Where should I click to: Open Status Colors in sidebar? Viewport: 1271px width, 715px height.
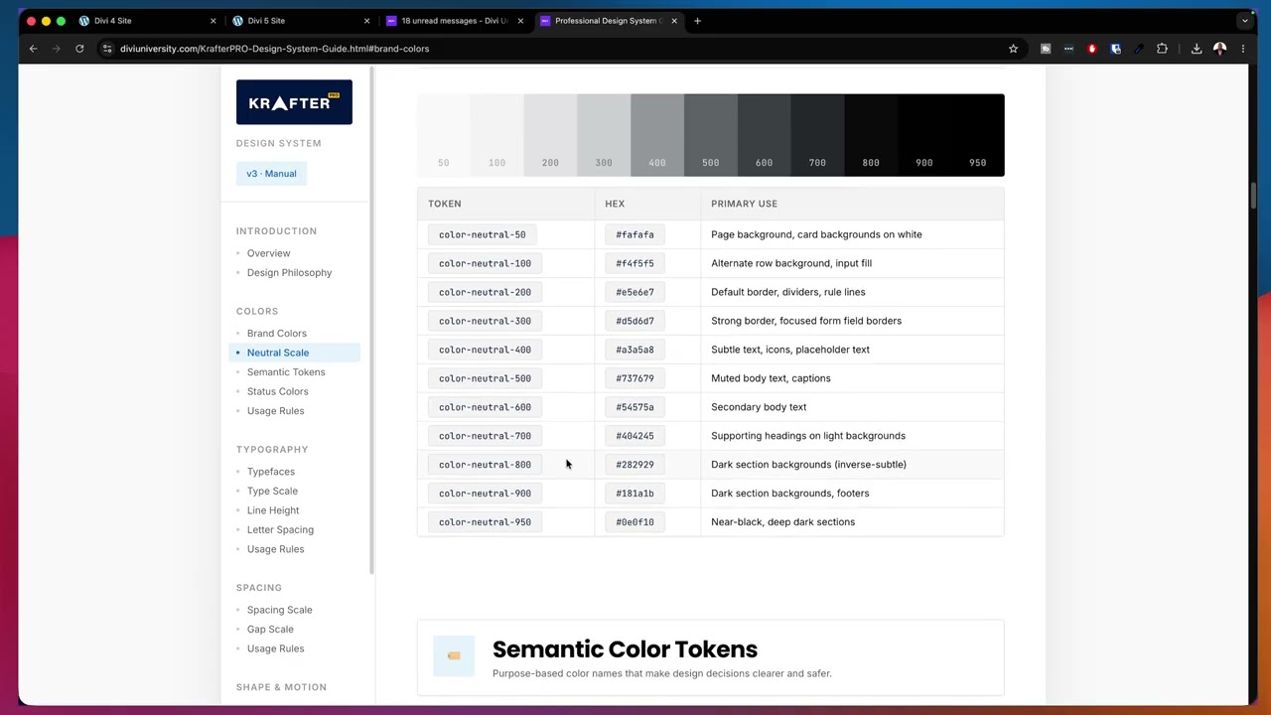coord(277,391)
